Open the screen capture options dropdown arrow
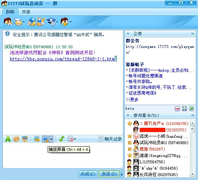Image resolution: width=198 pixels, height=180 pixels. pyautogui.click(x=51, y=139)
